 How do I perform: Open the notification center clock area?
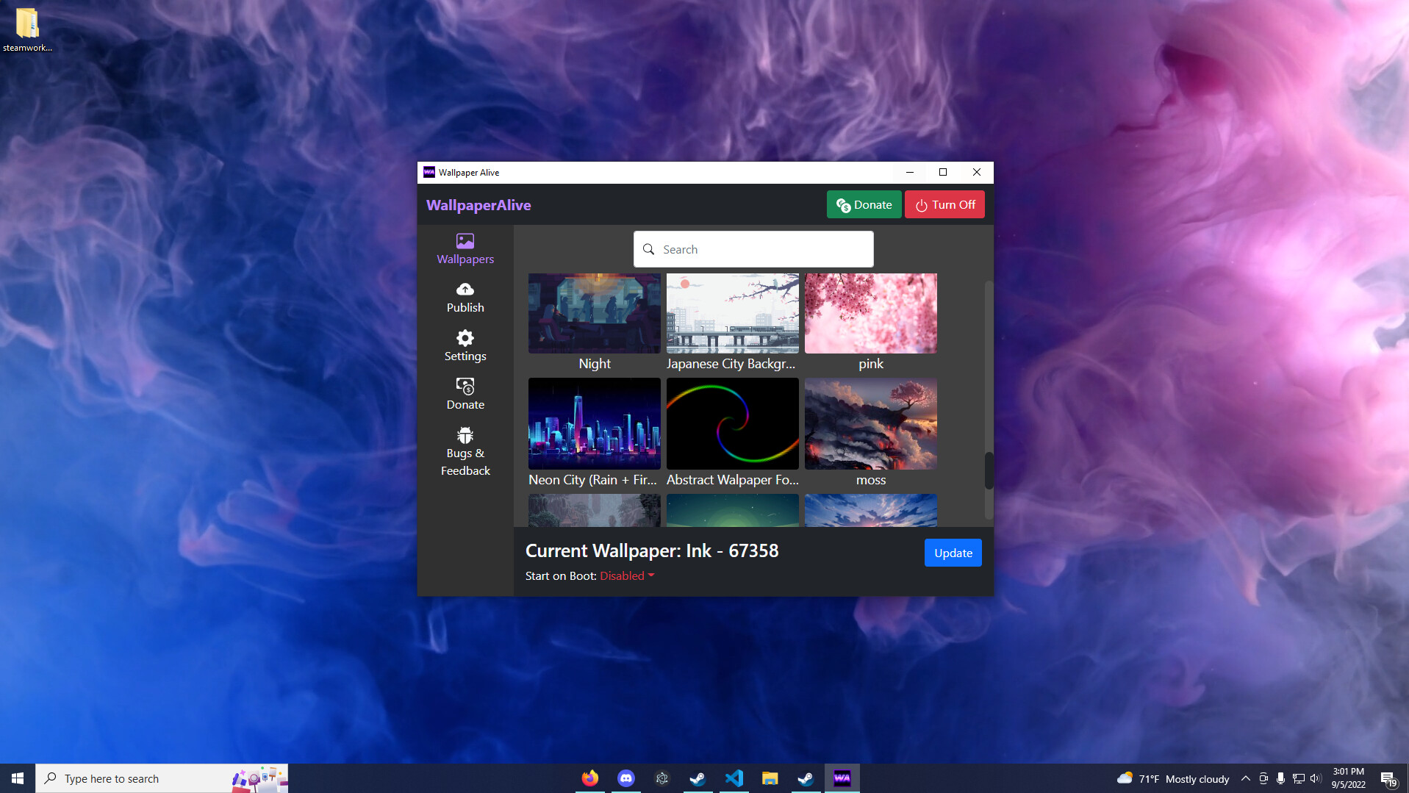(x=1349, y=778)
